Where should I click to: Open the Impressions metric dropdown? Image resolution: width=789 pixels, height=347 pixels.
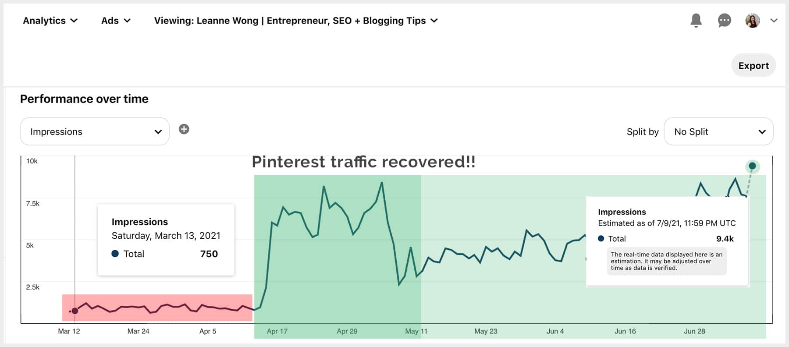[x=94, y=131]
